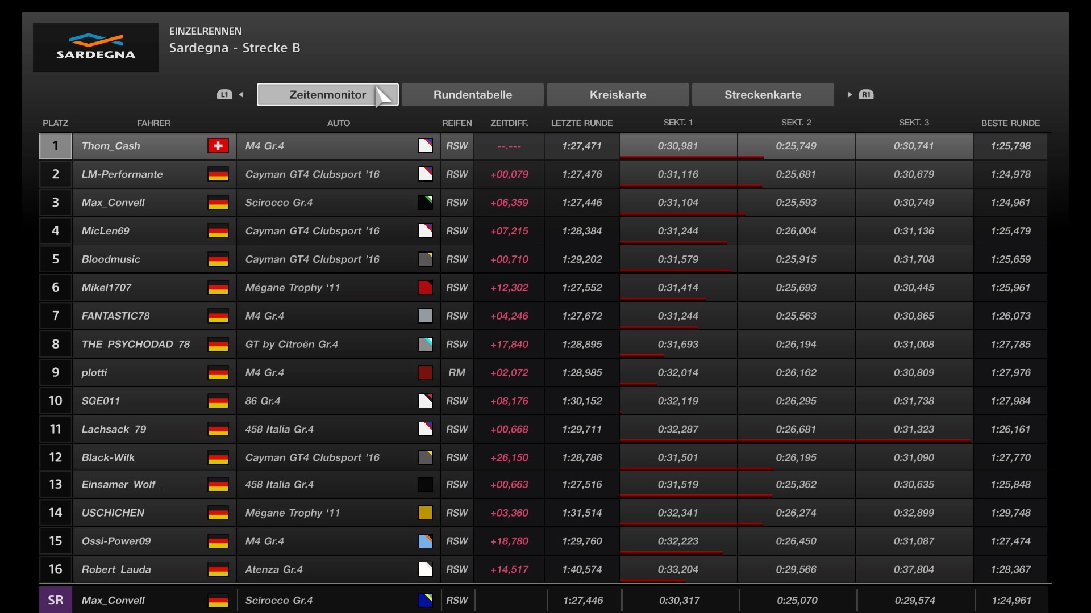The image size is (1091, 613).
Task: Click USCHICHEN's yellow livery color swatch
Action: [425, 513]
